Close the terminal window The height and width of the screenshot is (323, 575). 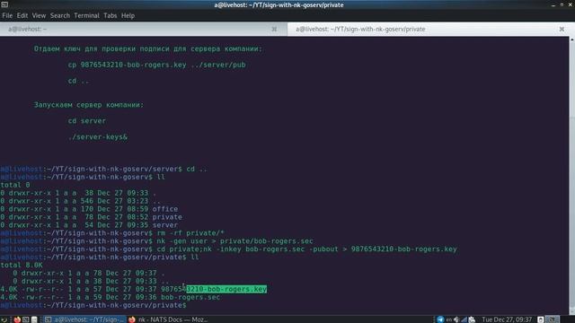coord(570,4)
